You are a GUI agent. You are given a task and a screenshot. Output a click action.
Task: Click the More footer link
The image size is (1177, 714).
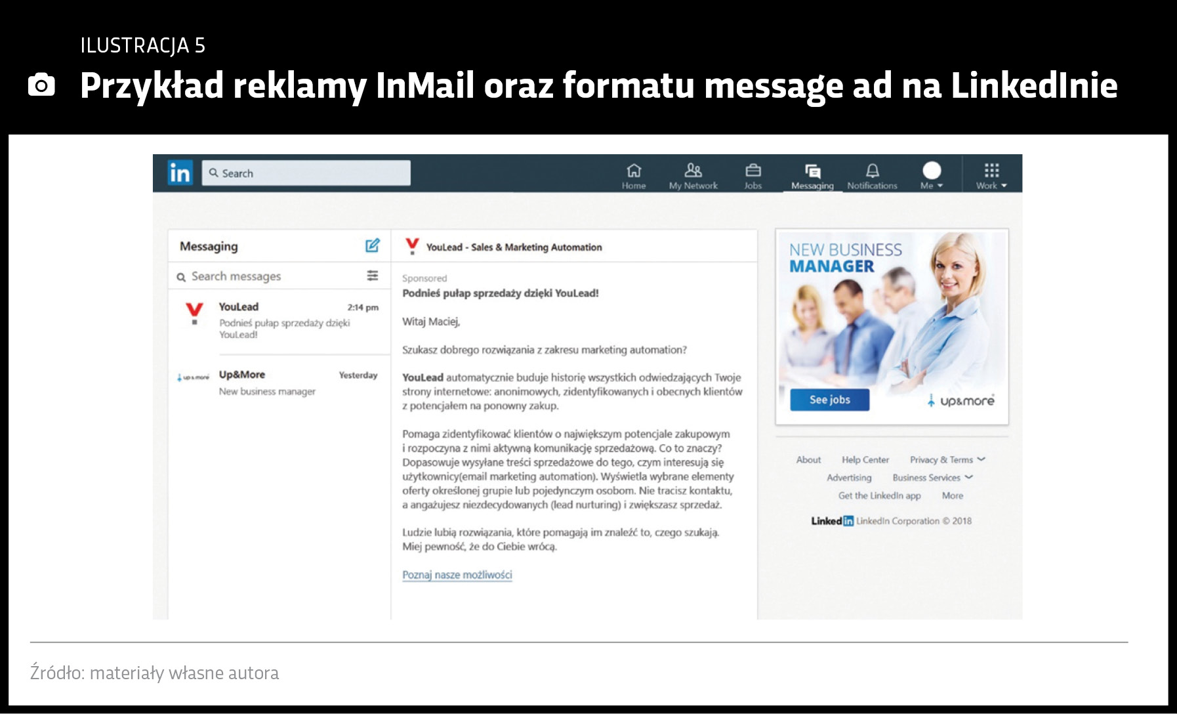pyautogui.click(x=953, y=495)
